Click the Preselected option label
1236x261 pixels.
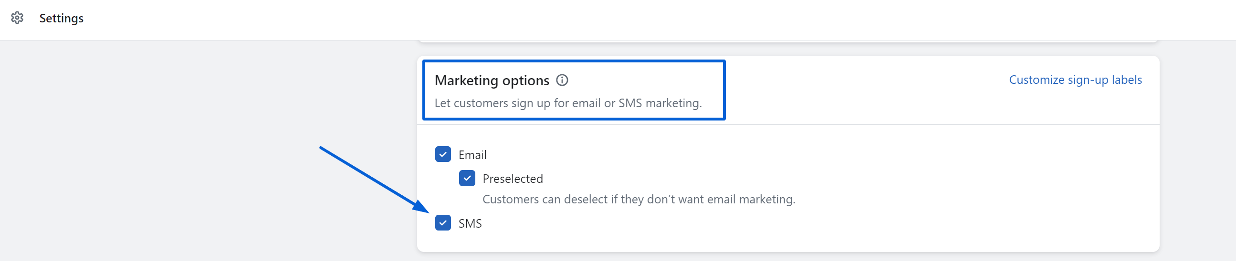(513, 179)
